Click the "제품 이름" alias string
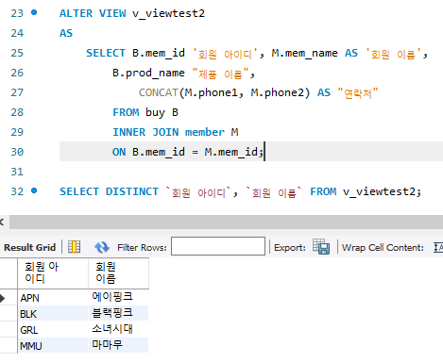Screen dimensions: 443x363 [221, 74]
